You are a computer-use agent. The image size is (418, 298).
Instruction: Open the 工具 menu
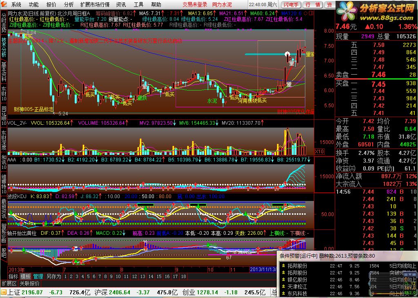(139, 4)
